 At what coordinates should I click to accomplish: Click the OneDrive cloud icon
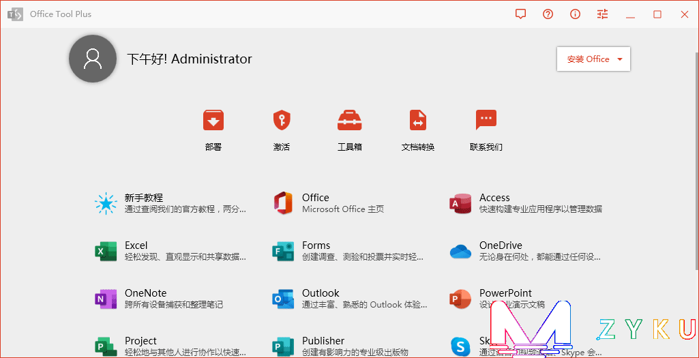(460, 252)
